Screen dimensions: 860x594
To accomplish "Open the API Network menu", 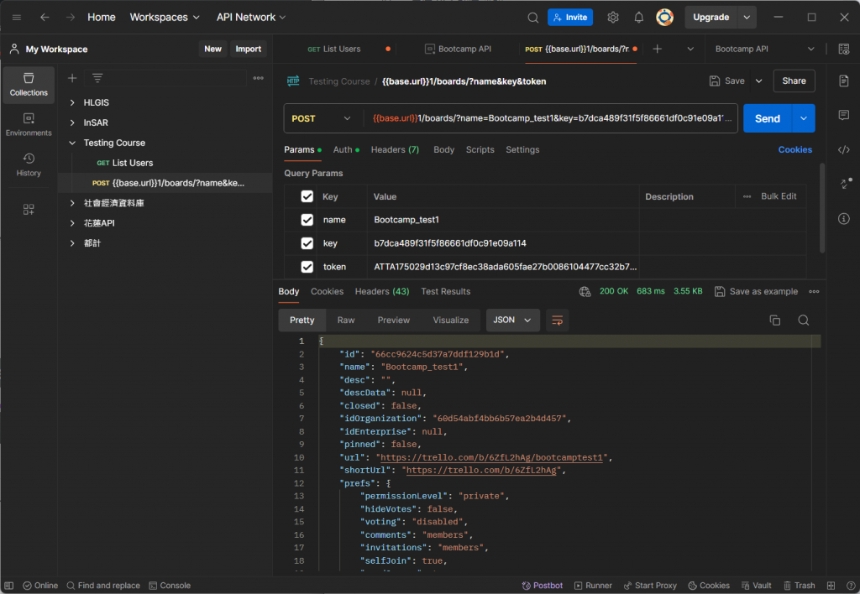I will pyautogui.click(x=251, y=18).
